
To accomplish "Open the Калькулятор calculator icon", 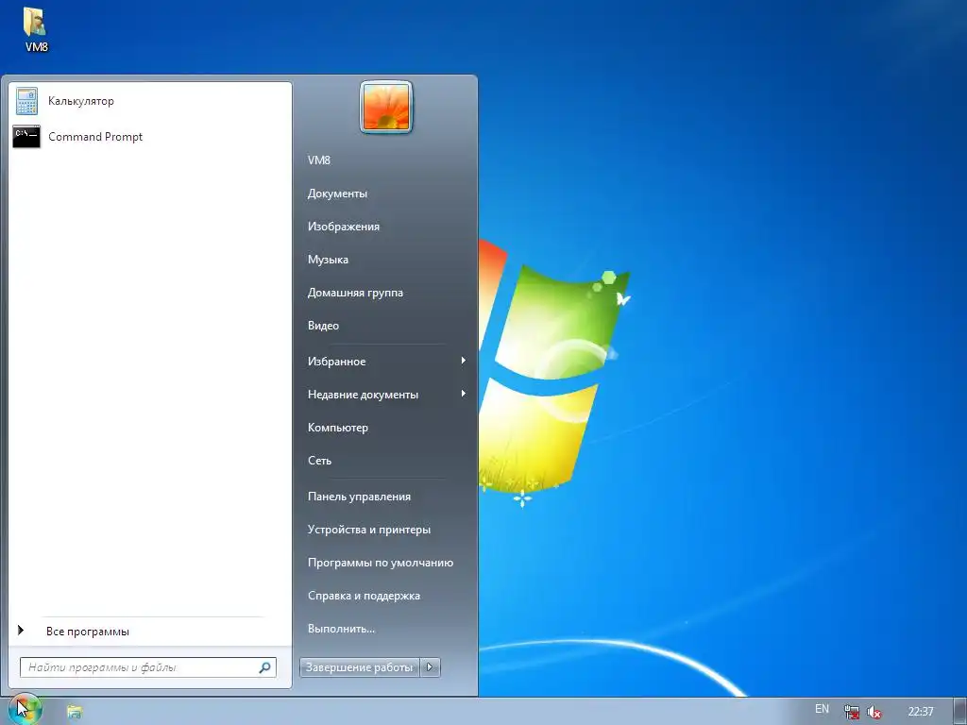I will [26, 101].
